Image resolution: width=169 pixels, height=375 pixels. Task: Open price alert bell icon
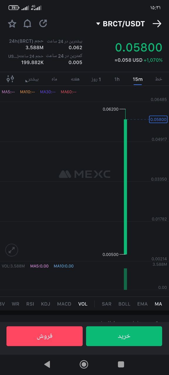27,24
